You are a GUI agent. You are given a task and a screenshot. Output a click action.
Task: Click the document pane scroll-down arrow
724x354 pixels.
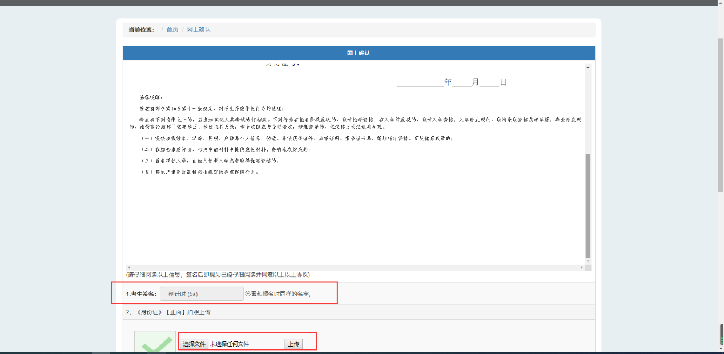588,260
